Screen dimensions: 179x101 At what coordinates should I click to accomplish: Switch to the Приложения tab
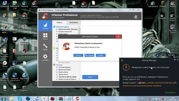point(74,22)
